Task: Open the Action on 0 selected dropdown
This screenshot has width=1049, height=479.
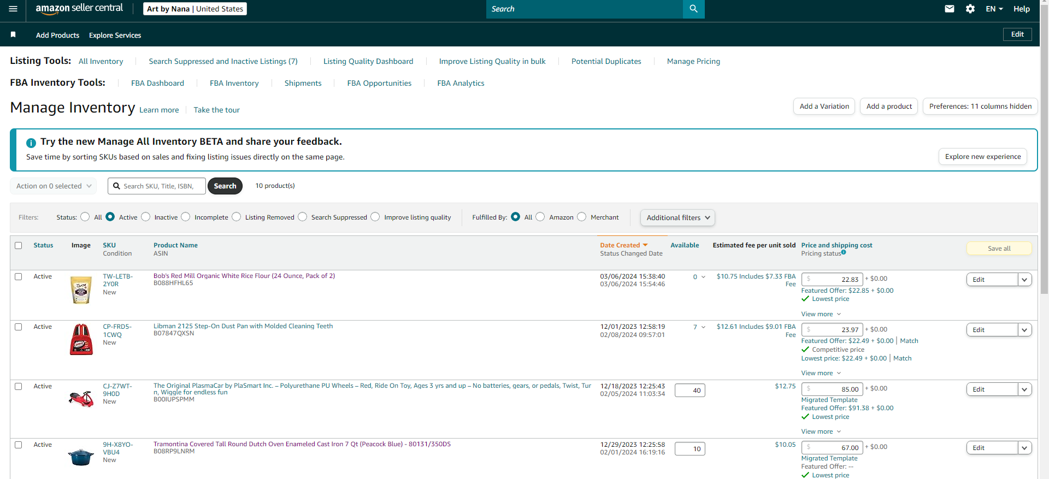Action: coord(54,186)
